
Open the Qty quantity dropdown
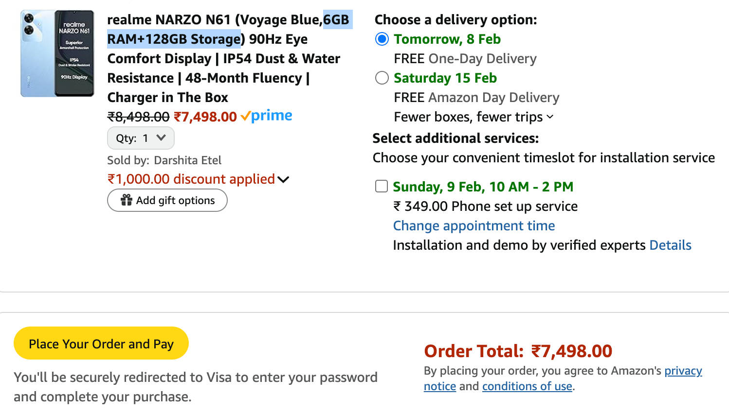pyautogui.click(x=141, y=138)
